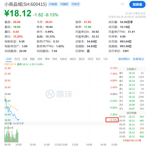Open the 月K chart tab
The height and width of the screenshot is (148, 148).
click(x=40, y=59)
